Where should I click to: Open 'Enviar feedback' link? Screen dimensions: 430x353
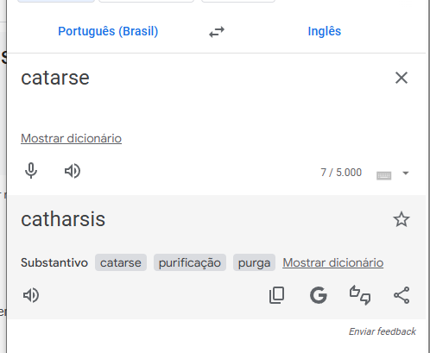[x=383, y=331]
